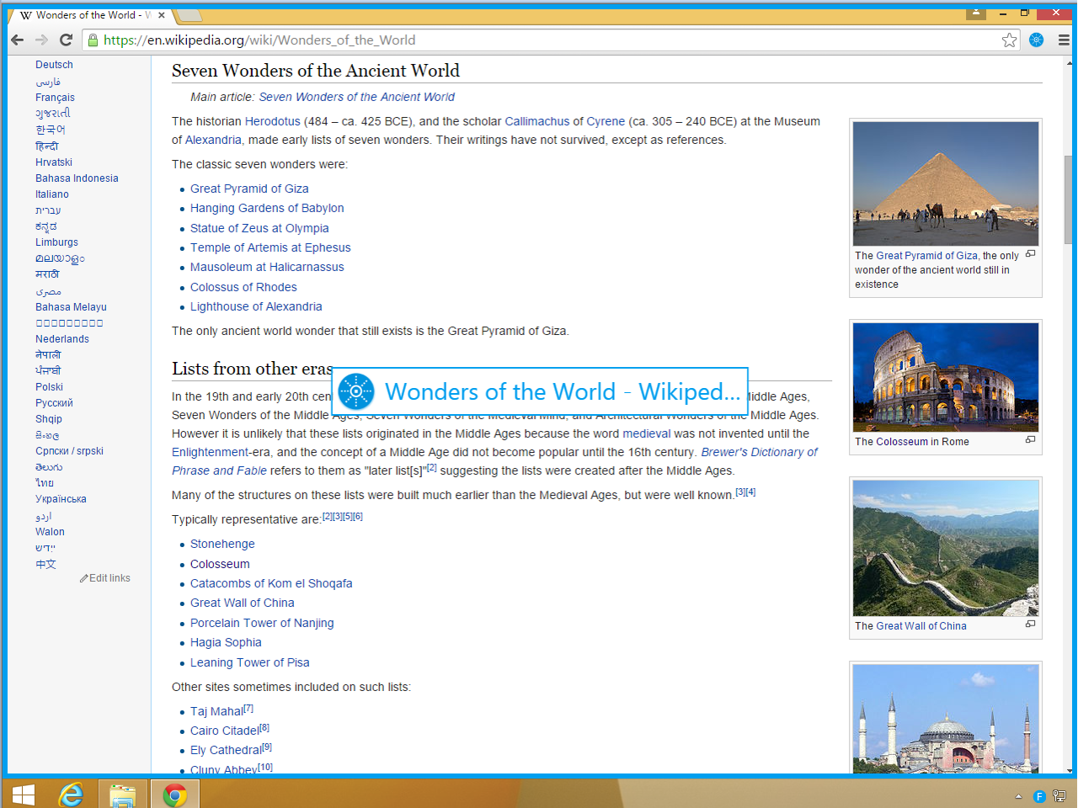The image size is (1078, 808).
Task: Open the Chrome hamburger menu
Action: pos(1064,40)
